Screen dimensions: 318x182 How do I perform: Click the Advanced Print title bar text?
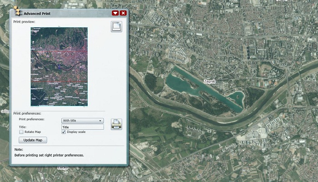click(37, 14)
